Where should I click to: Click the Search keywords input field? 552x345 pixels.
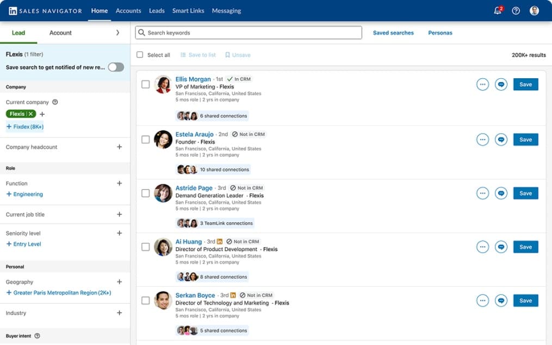pyautogui.click(x=248, y=33)
